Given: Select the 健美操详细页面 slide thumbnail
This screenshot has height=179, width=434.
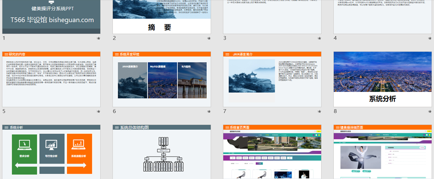Looking at the screenshot, I should (383, 152).
